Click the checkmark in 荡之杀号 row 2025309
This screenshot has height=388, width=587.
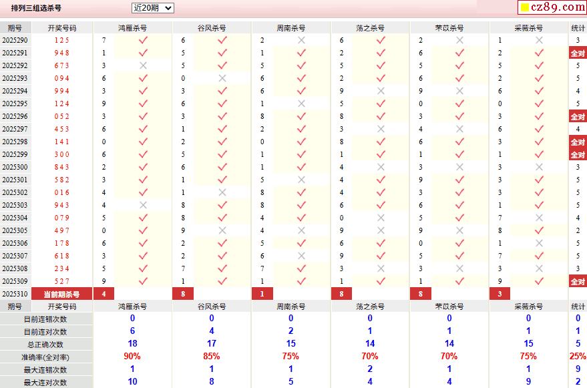(381, 281)
